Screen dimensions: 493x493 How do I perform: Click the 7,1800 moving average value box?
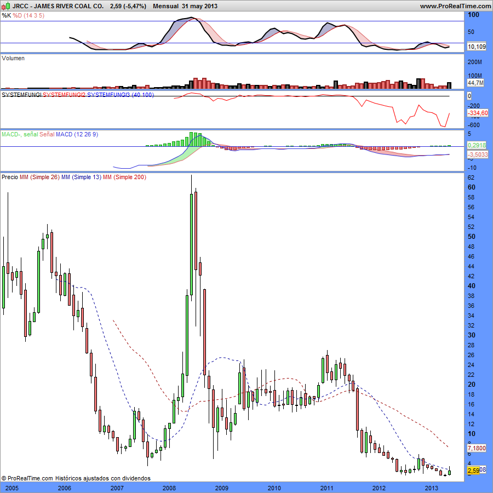477,448
